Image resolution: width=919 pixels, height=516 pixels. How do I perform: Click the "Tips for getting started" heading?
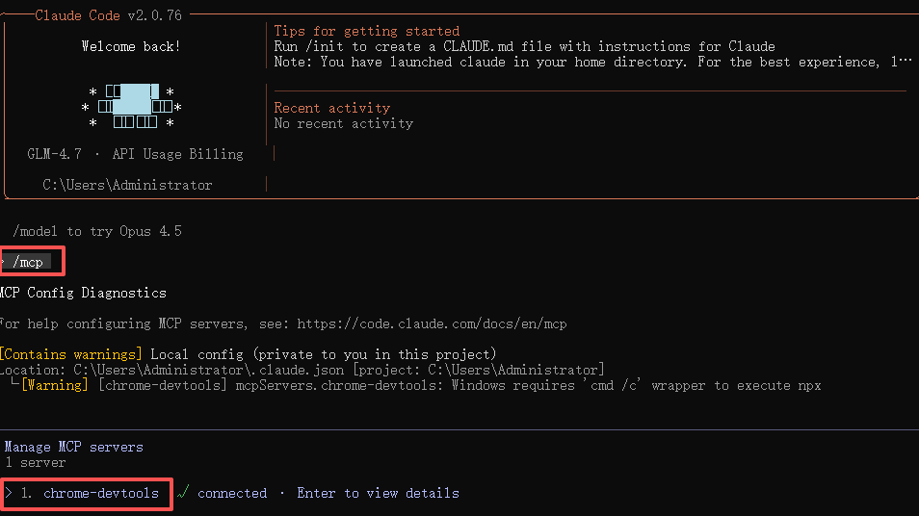click(x=367, y=31)
